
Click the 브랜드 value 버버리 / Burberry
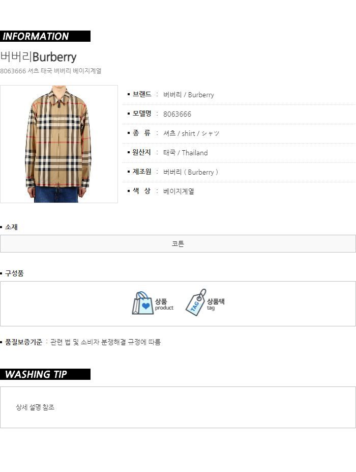[x=189, y=95]
